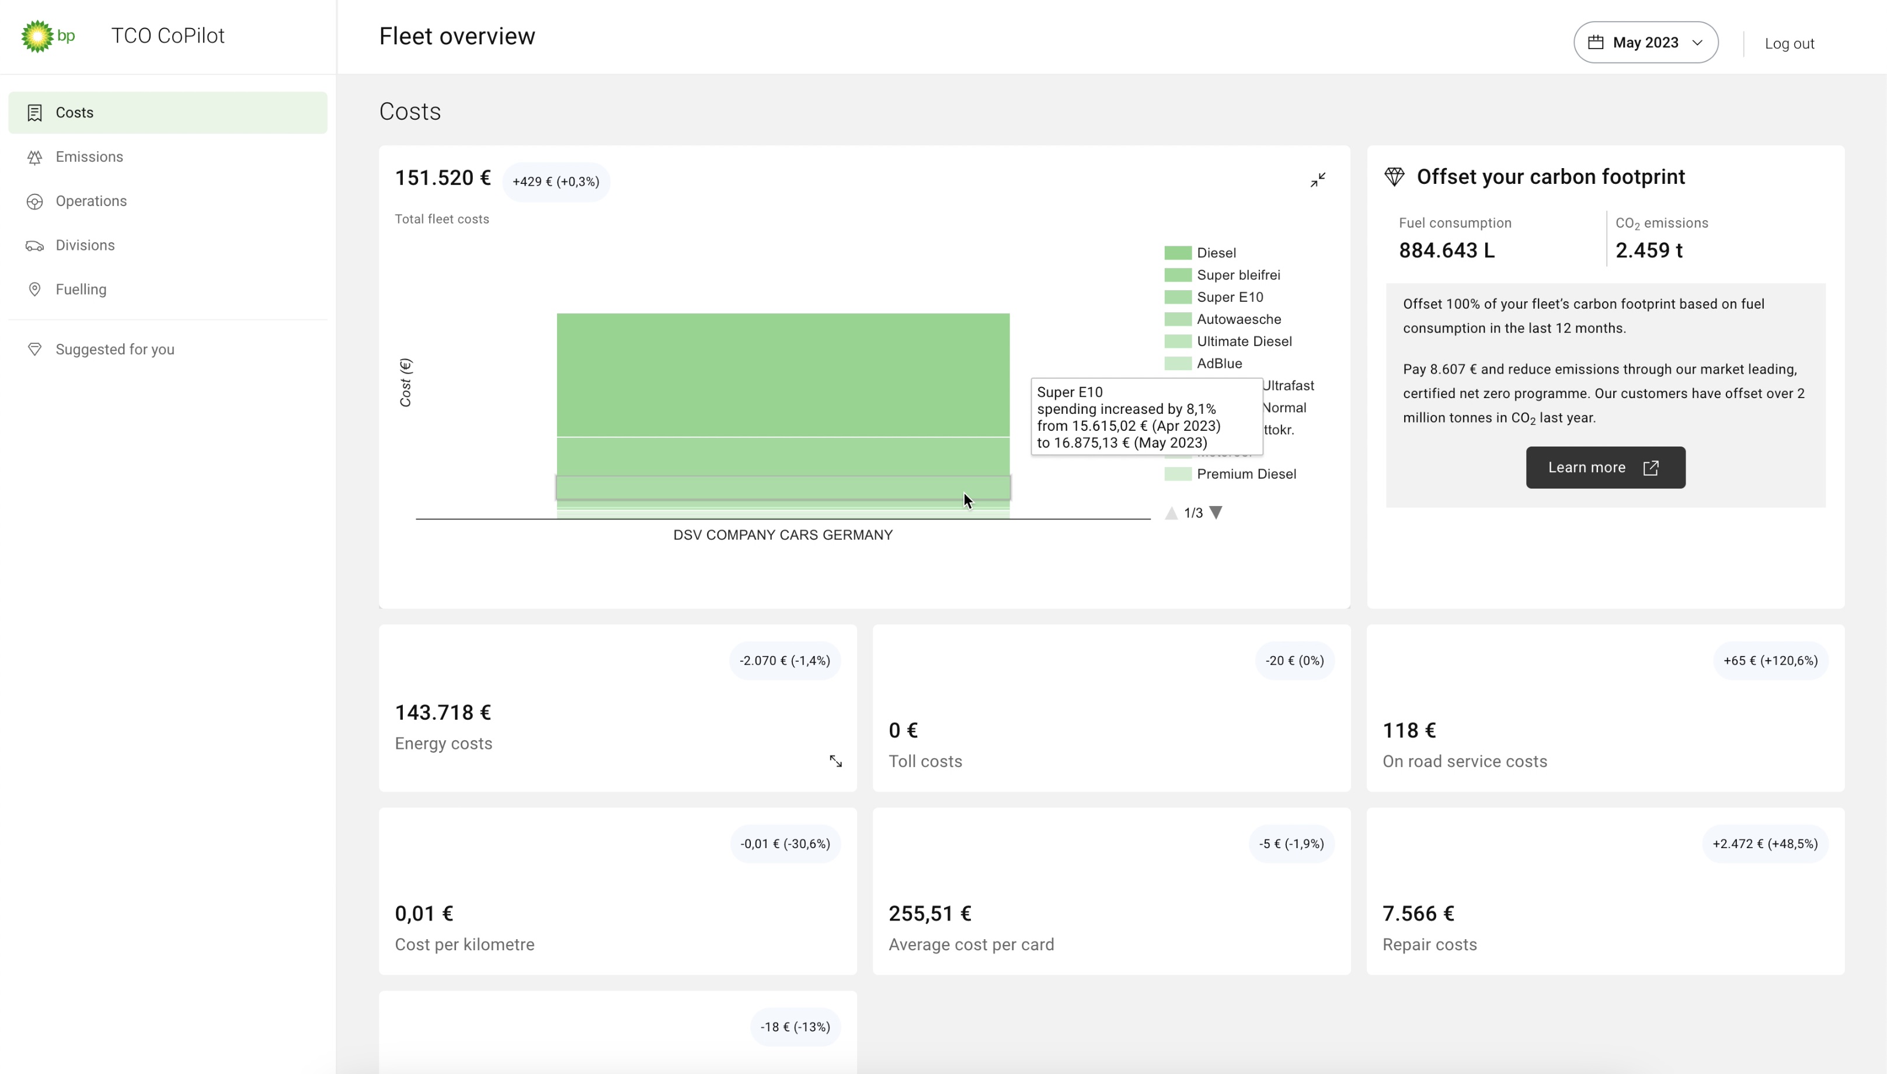
Task: Click the Fuelling location pin icon
Action: click(x=34, y=289)
